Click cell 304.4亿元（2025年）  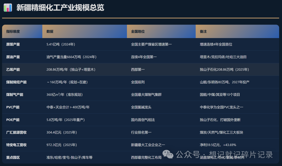pos(62,132)
